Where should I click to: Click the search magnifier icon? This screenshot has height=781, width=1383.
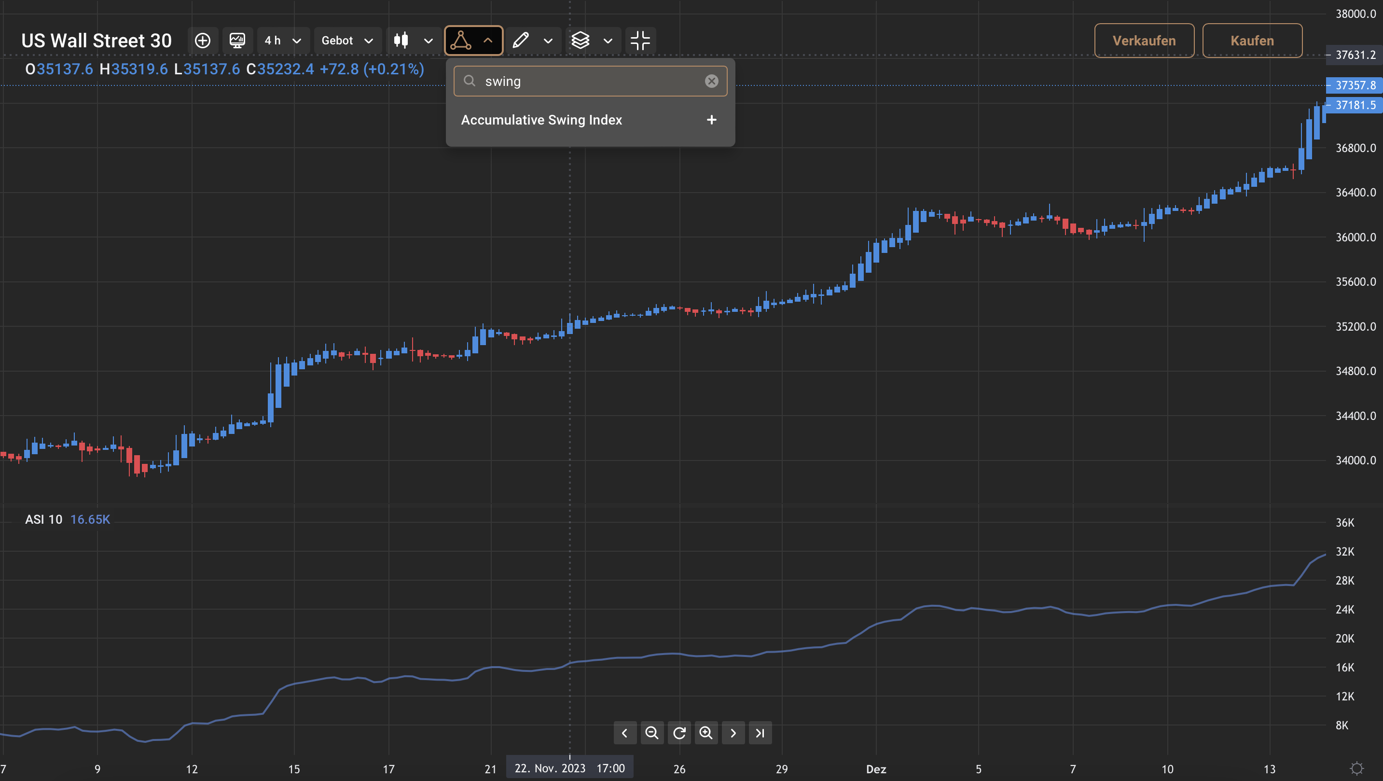point(469,81)
